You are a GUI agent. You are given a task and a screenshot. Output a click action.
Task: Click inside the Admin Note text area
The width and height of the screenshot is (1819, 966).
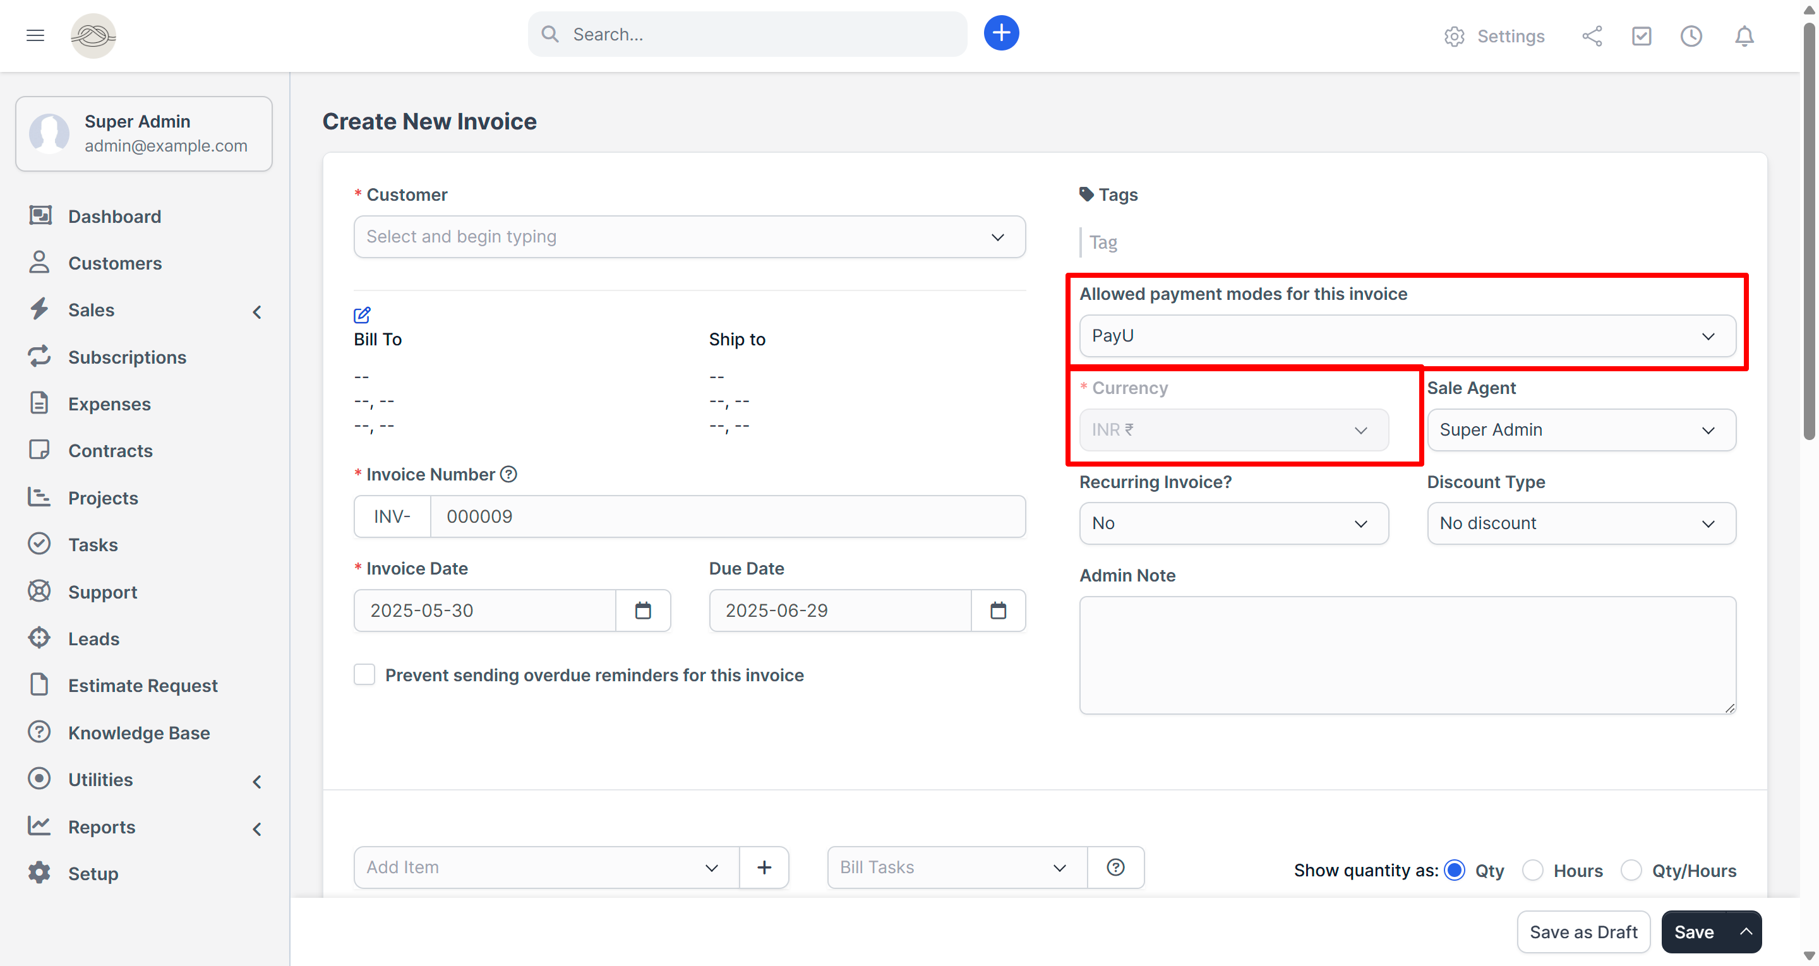tap(1407, 655)
